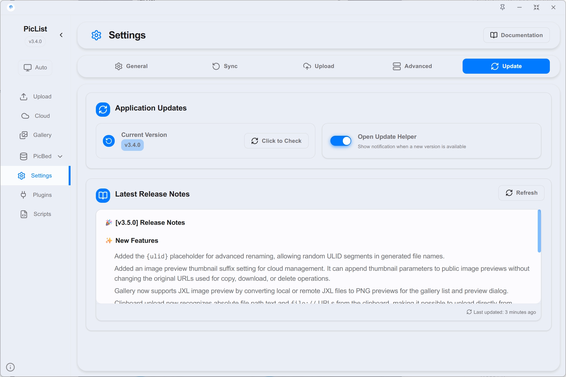Image resolution: width=566 pixels, height=377 pixels.
Task: Shrink the window with the collapse arrows icon
Action: coord(536,8)
